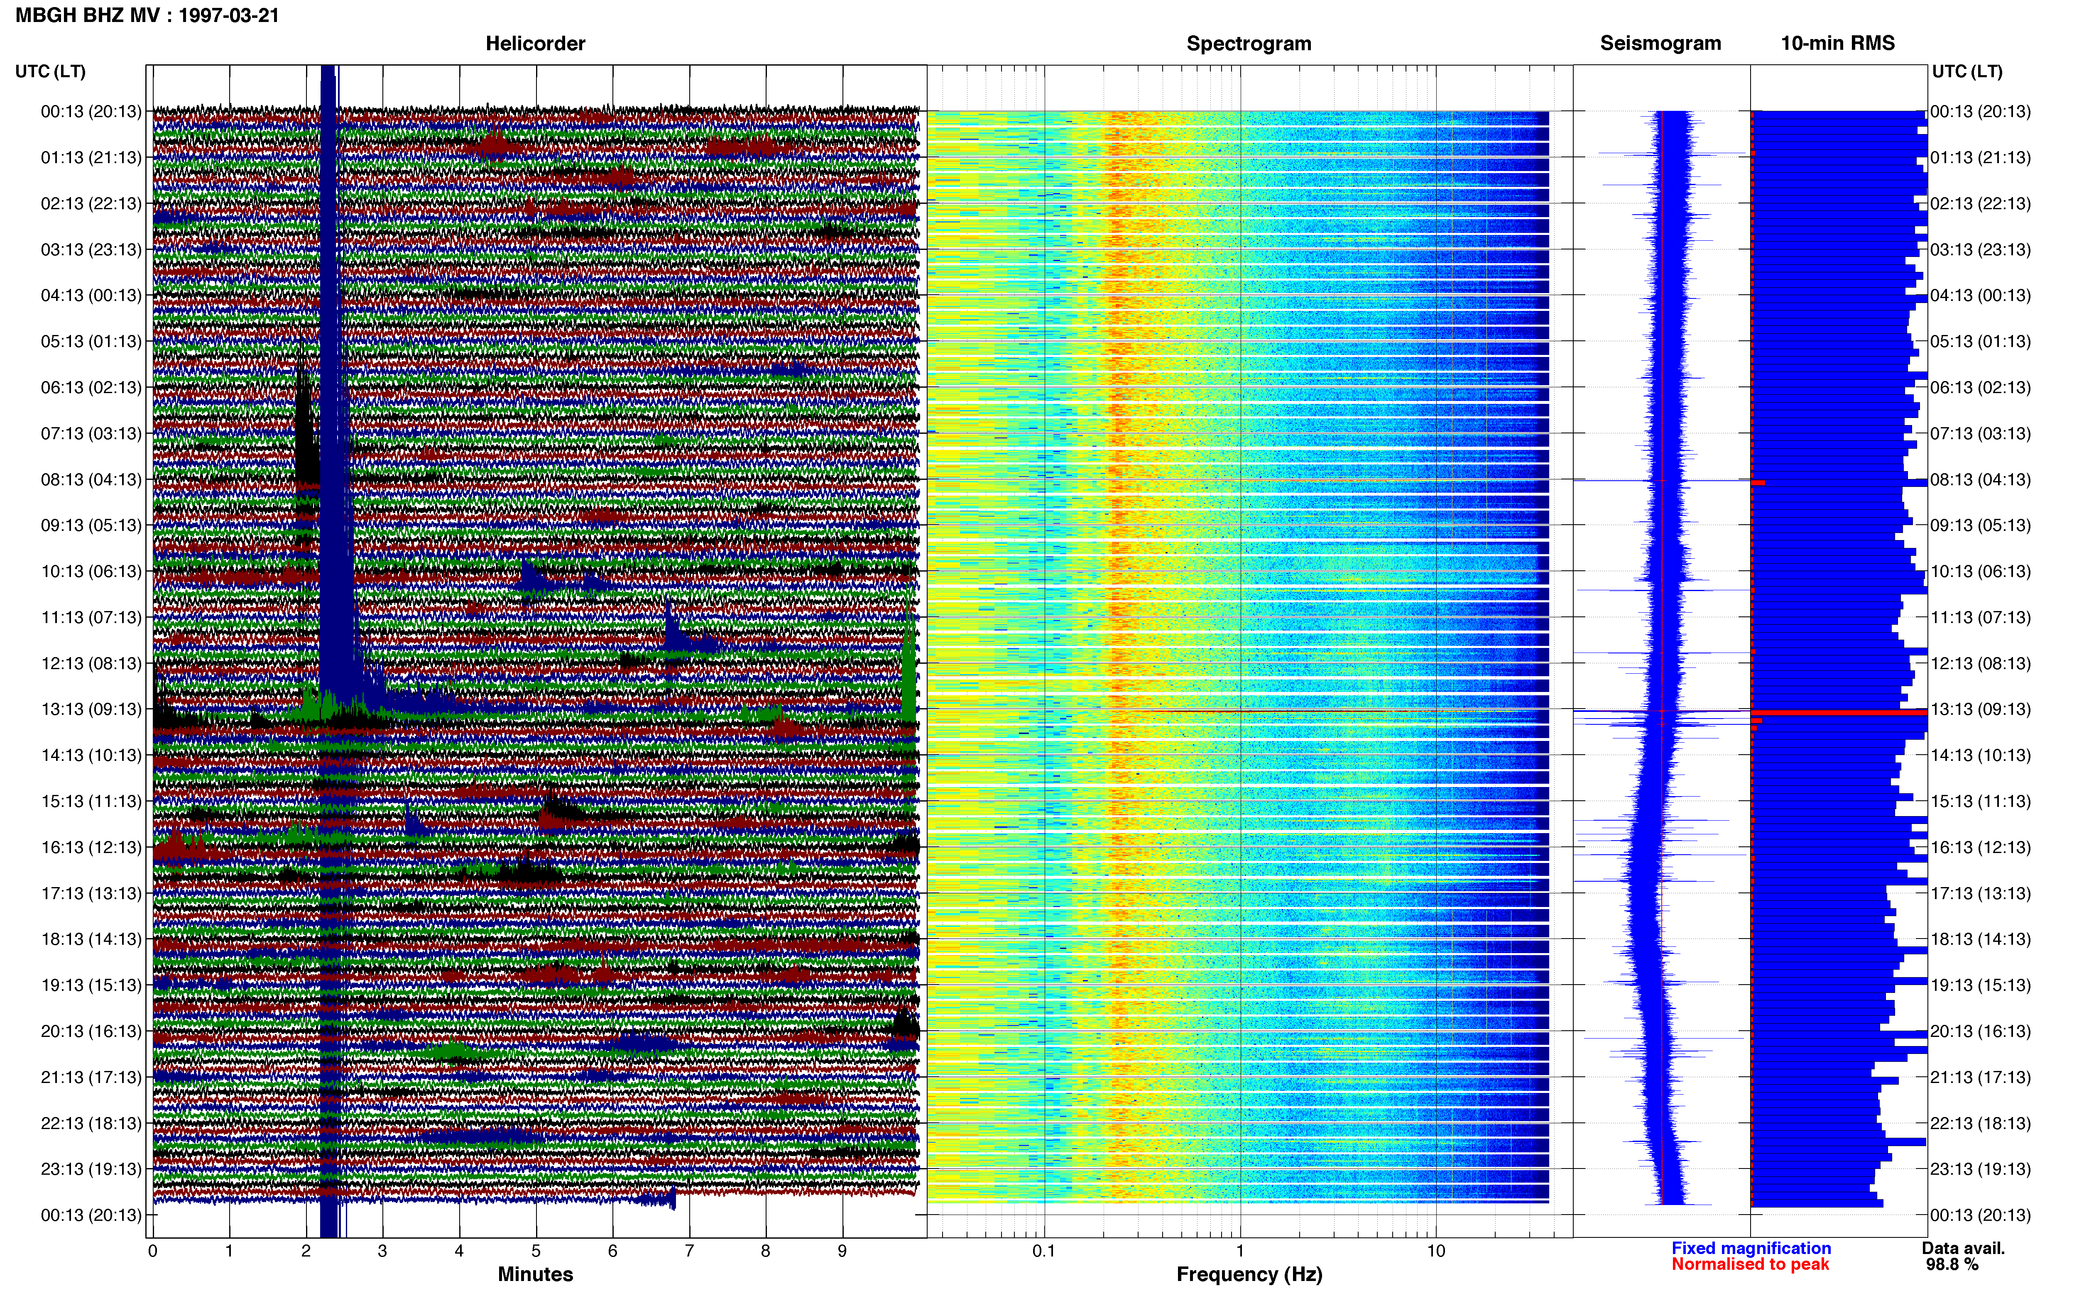Click the right time label '16:13 (12:13)'
2084x1303 pixels.
pyautogui.click(x=1981, y=847)
